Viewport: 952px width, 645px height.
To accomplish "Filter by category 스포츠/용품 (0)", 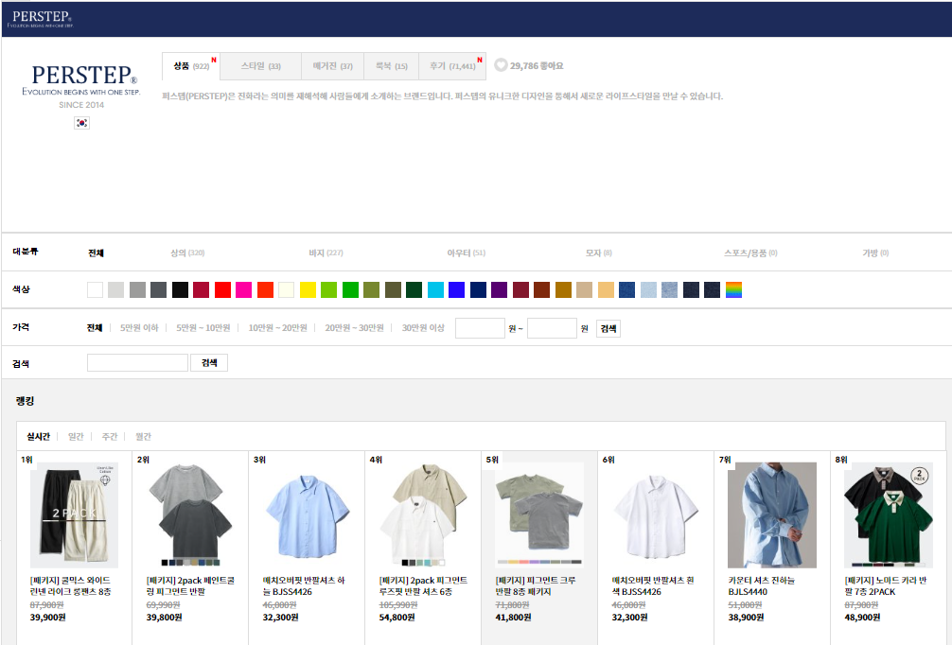I will pos(750,253).
